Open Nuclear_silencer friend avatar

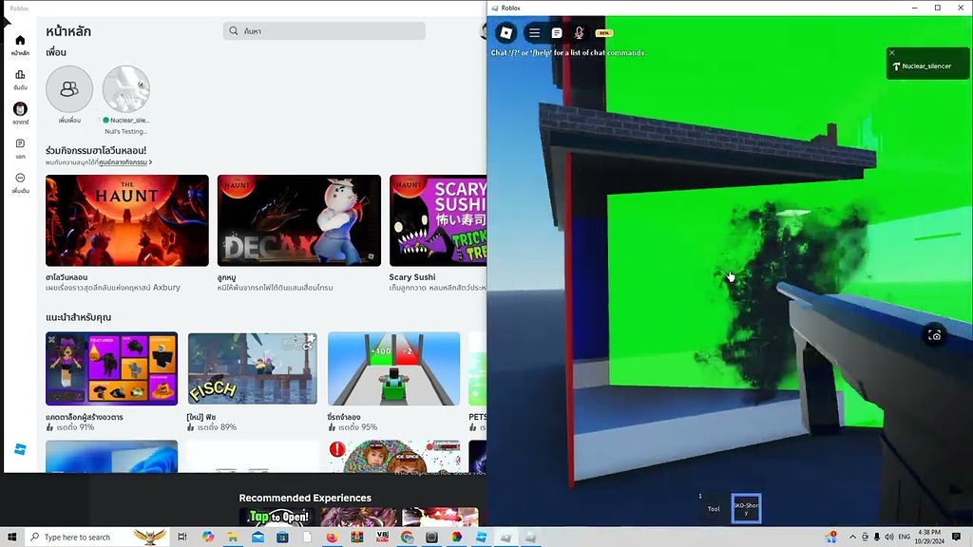(x=126, y=89)
